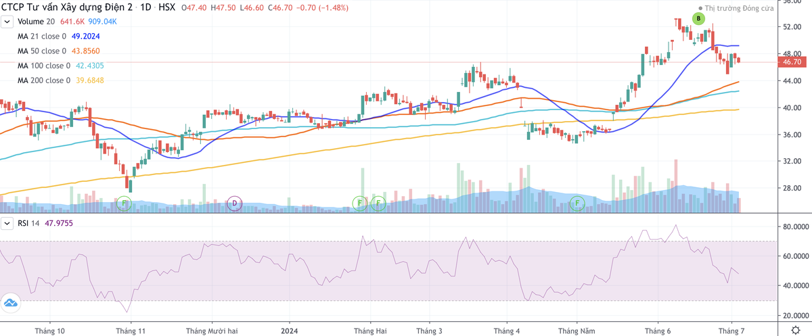Click the F marker near Tháng Năm

click(577, 202)
